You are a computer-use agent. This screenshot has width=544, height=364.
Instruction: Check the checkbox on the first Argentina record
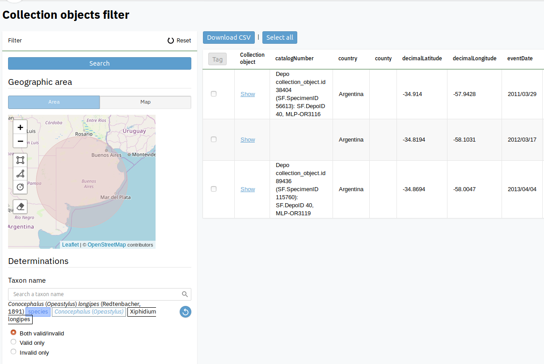coord(213,94)
